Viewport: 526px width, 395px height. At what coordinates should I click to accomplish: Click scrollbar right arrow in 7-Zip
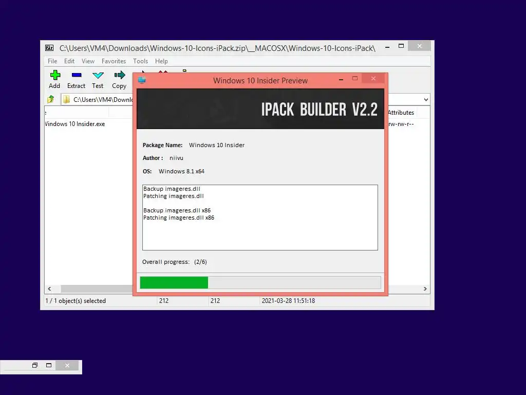click(x=425, y=289)
